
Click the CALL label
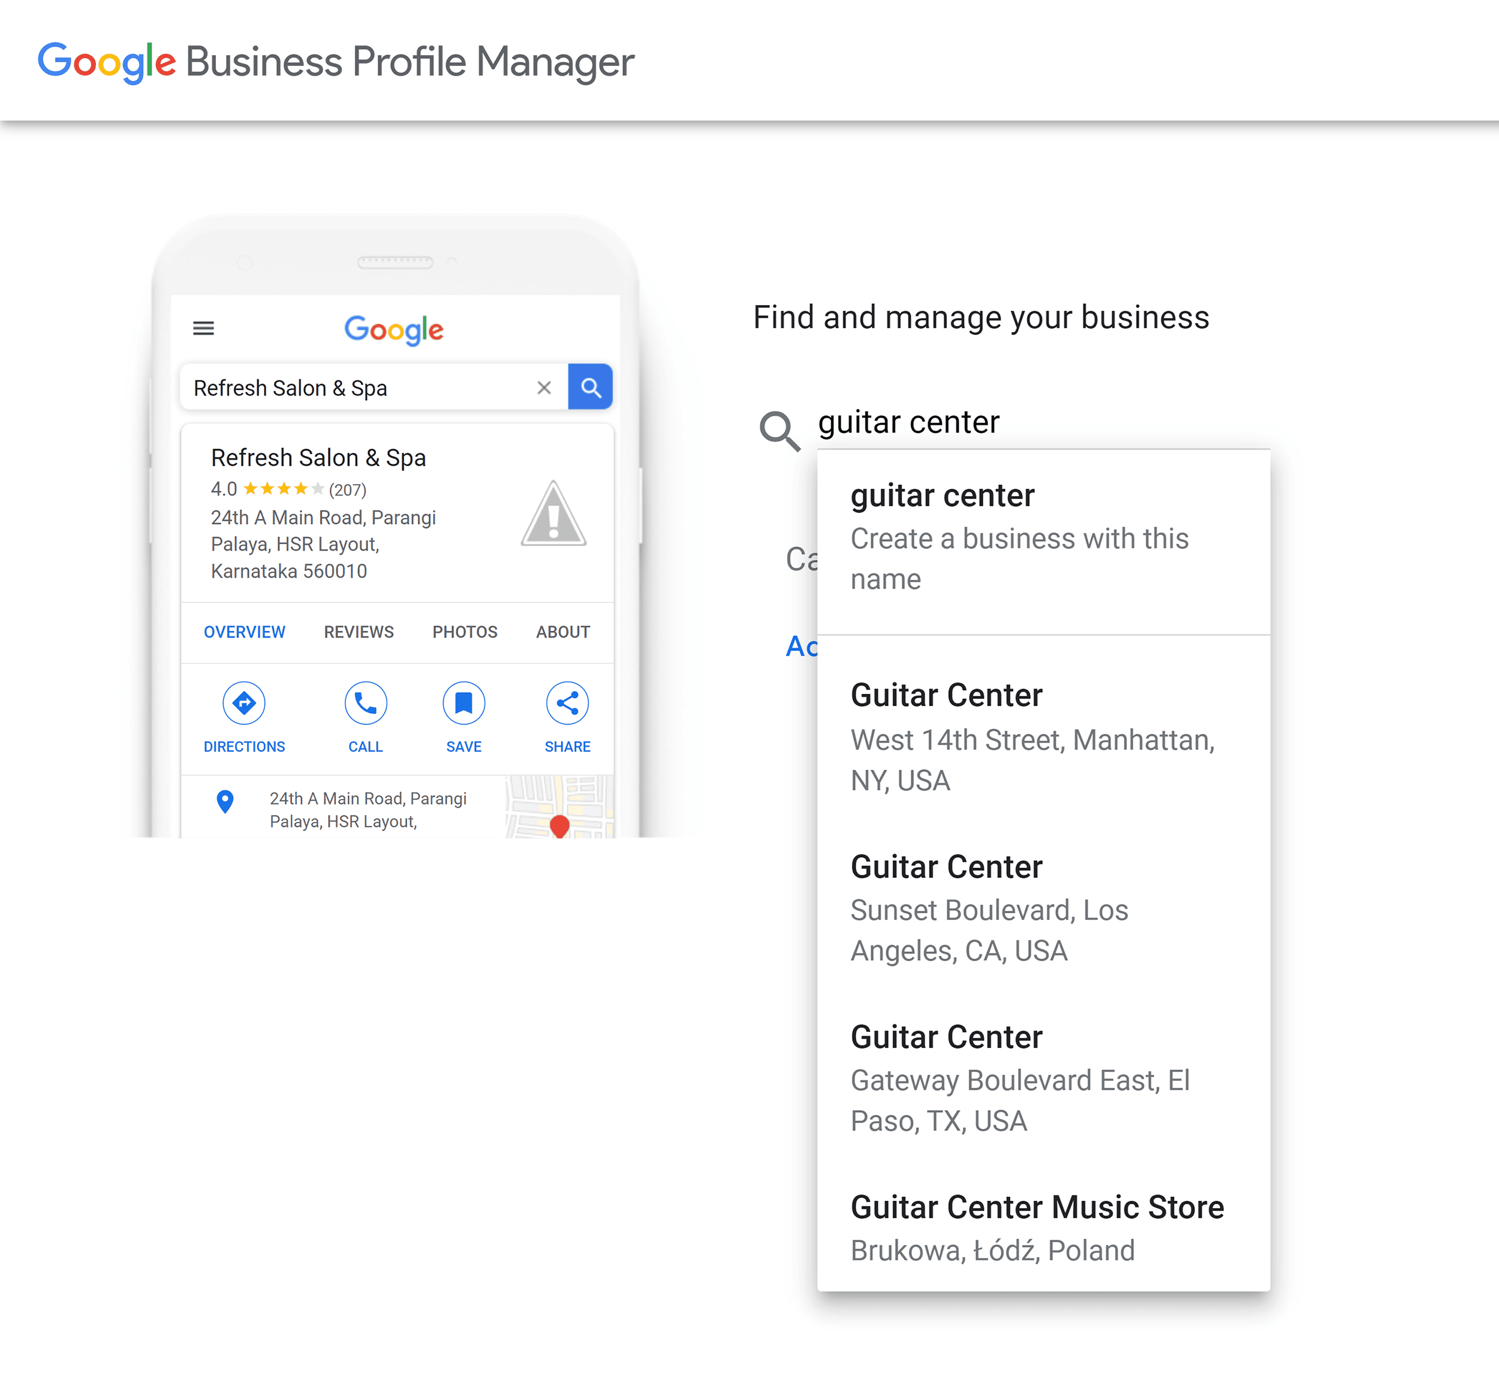(366, 747)
